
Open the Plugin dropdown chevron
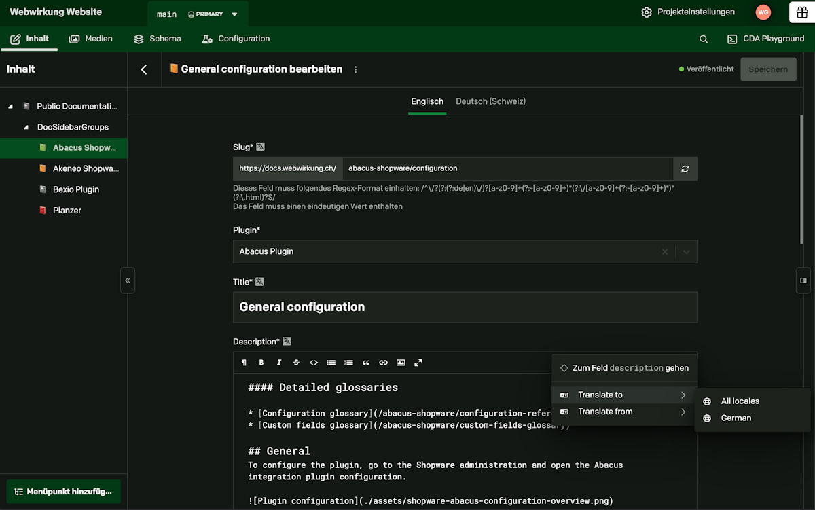pos(687,251)
